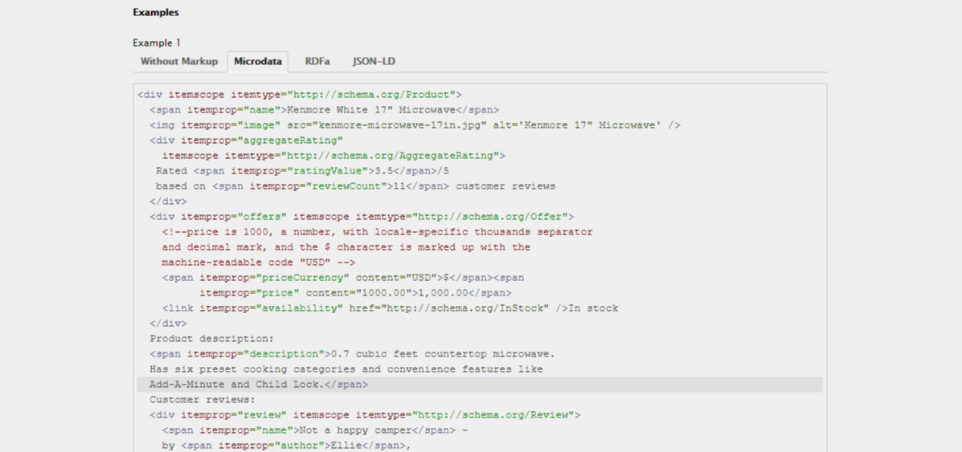Click the schema.org/Product URL in the code
This screenshot has height=452, width=962.
click(375, 95)
